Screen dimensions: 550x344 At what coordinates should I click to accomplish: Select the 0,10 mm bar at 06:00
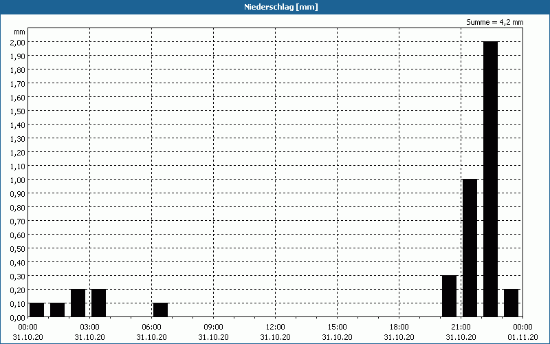[x=160, y=310]
